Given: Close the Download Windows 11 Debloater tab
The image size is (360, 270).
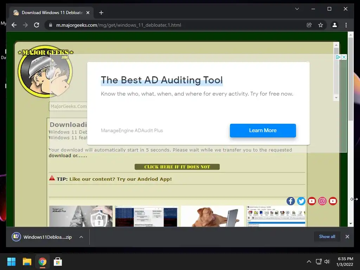Looking at the screenshot, I should [88, 13].
